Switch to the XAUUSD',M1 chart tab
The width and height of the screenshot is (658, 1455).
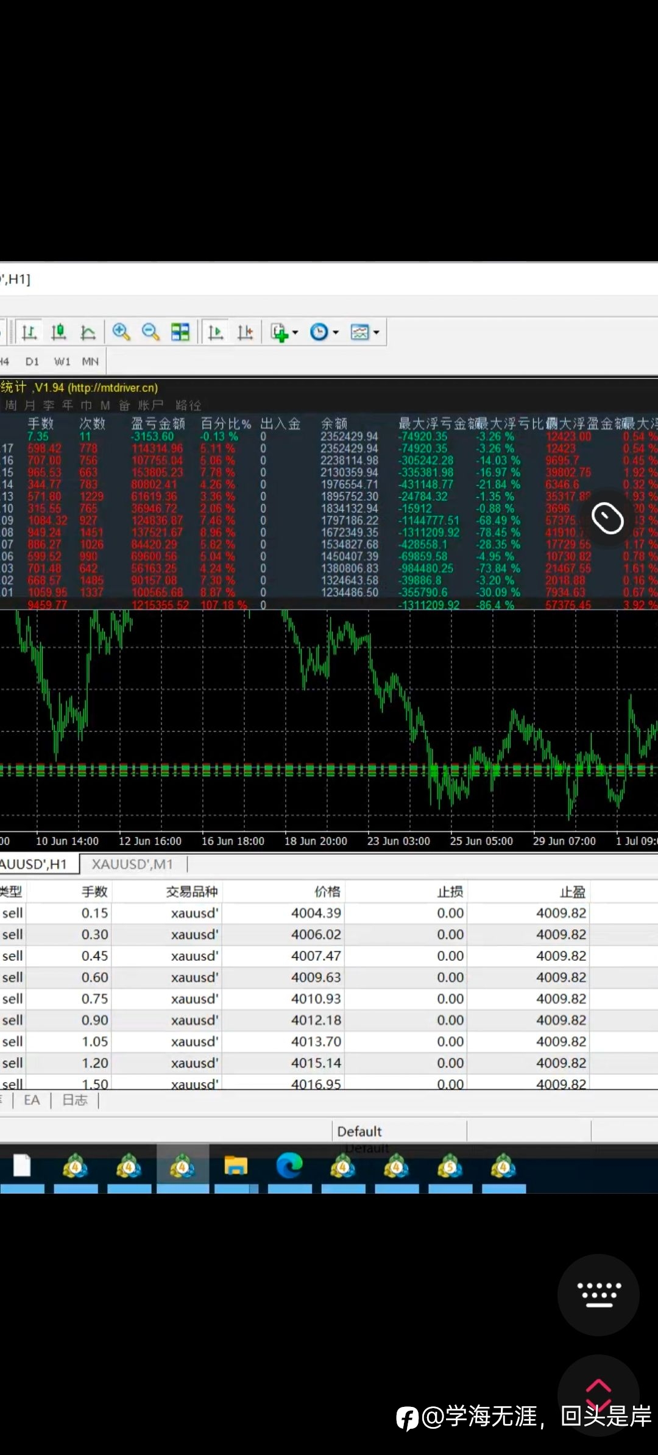pos(132,864)
